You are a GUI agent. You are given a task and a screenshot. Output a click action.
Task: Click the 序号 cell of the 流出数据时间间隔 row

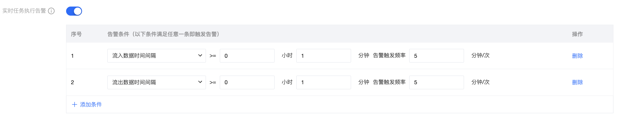(72, 82)
